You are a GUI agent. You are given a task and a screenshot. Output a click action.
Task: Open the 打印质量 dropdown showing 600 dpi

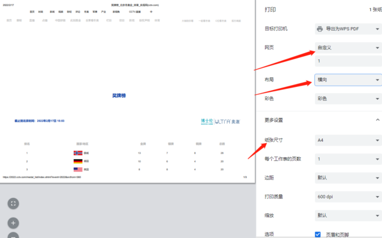point(348,197)
